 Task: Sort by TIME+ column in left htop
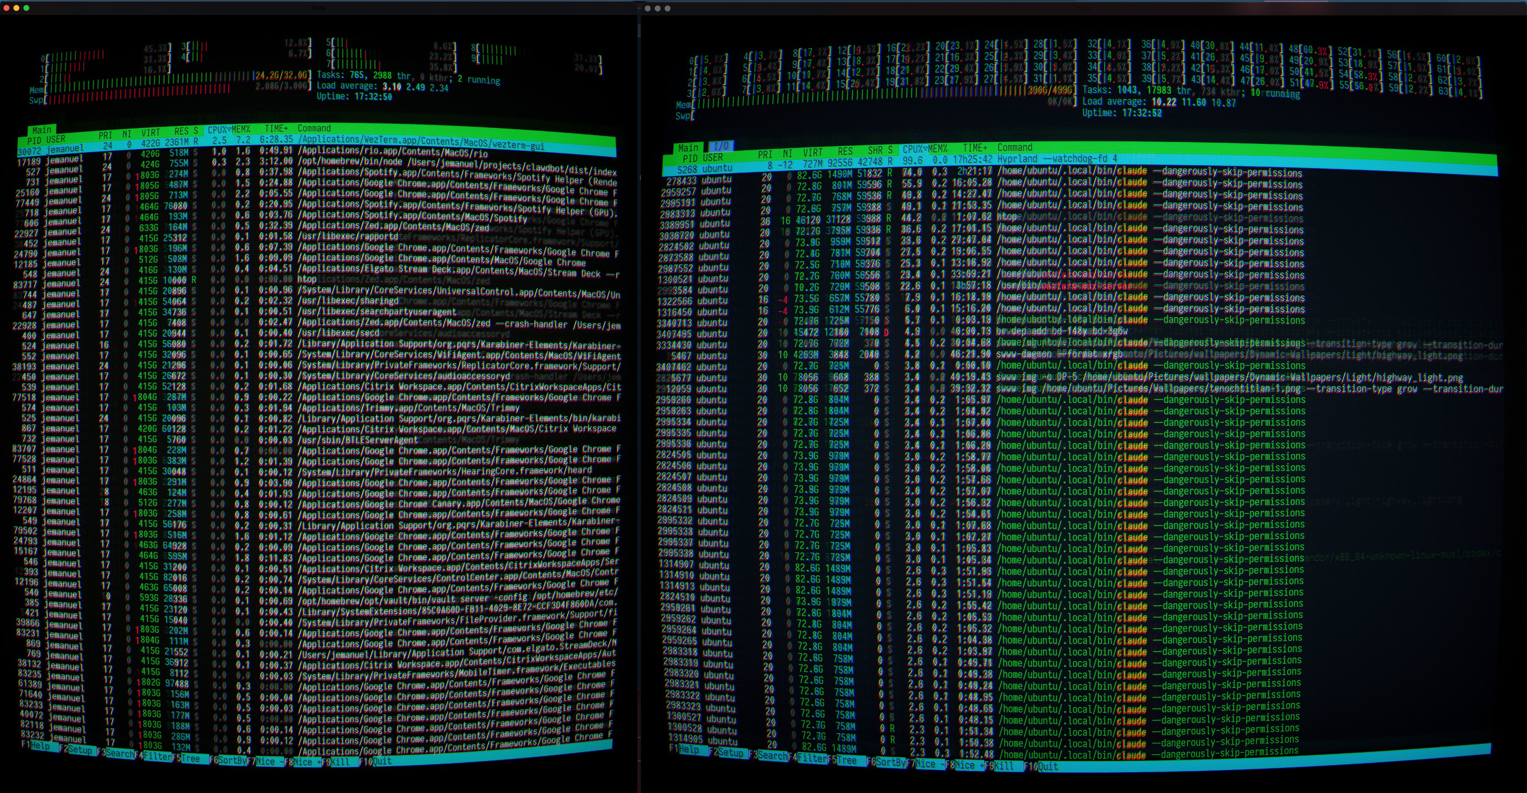click(x=276, y=129)
